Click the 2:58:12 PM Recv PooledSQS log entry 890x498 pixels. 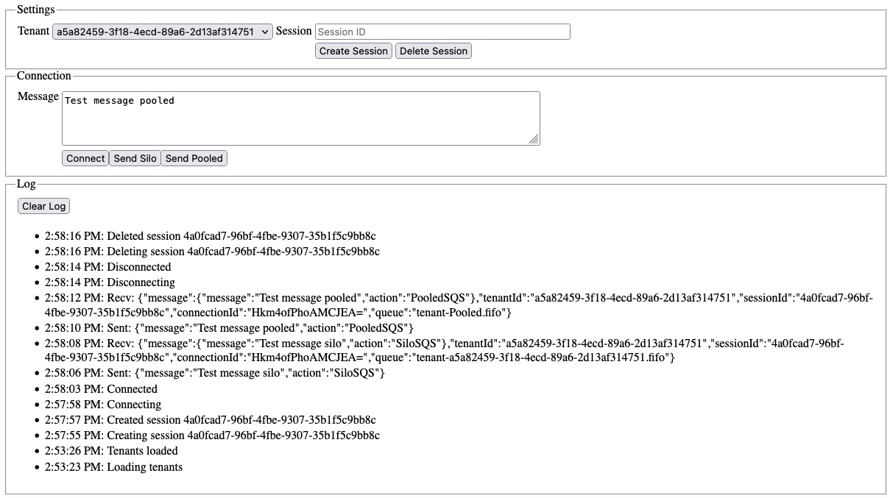pos(459,305)
